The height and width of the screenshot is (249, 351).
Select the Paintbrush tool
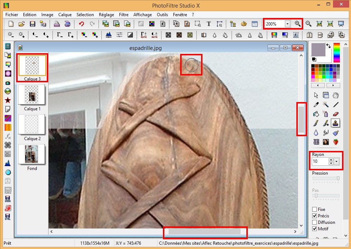[x=316, y=123]
